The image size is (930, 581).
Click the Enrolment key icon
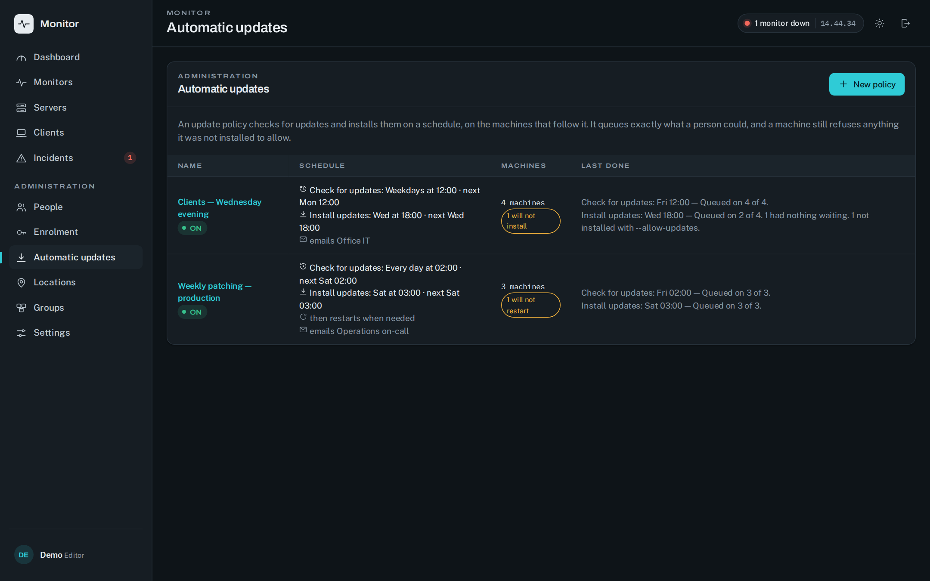(x=21, y=232)
